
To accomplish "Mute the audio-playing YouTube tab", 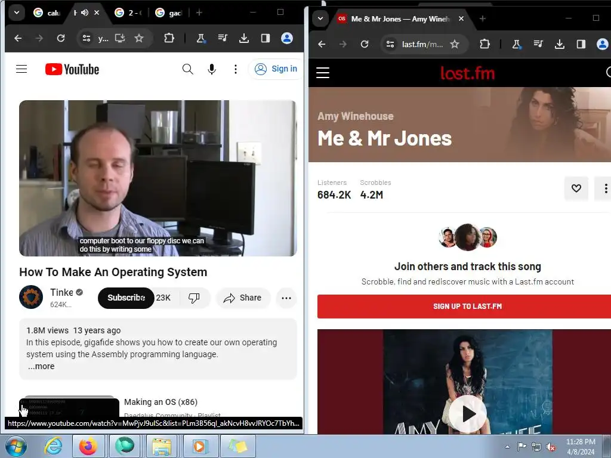I will click(x=85, y=13).
